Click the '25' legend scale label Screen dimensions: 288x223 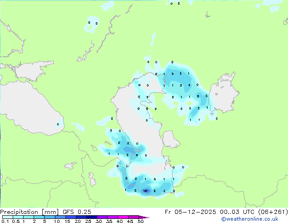pyautogui.click(x=88, y=221)
